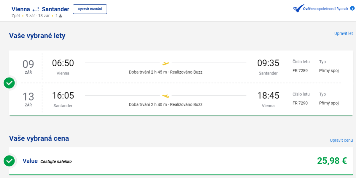Click the return flight yellow plane icon

(166, 96)
